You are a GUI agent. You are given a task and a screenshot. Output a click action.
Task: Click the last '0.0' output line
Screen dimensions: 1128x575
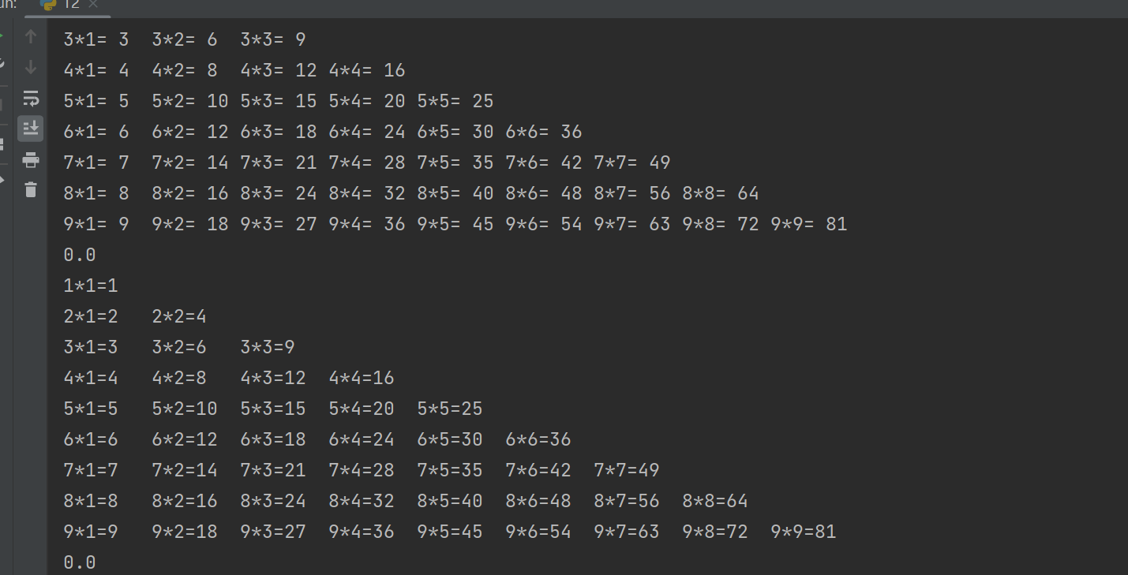(80, 562)
